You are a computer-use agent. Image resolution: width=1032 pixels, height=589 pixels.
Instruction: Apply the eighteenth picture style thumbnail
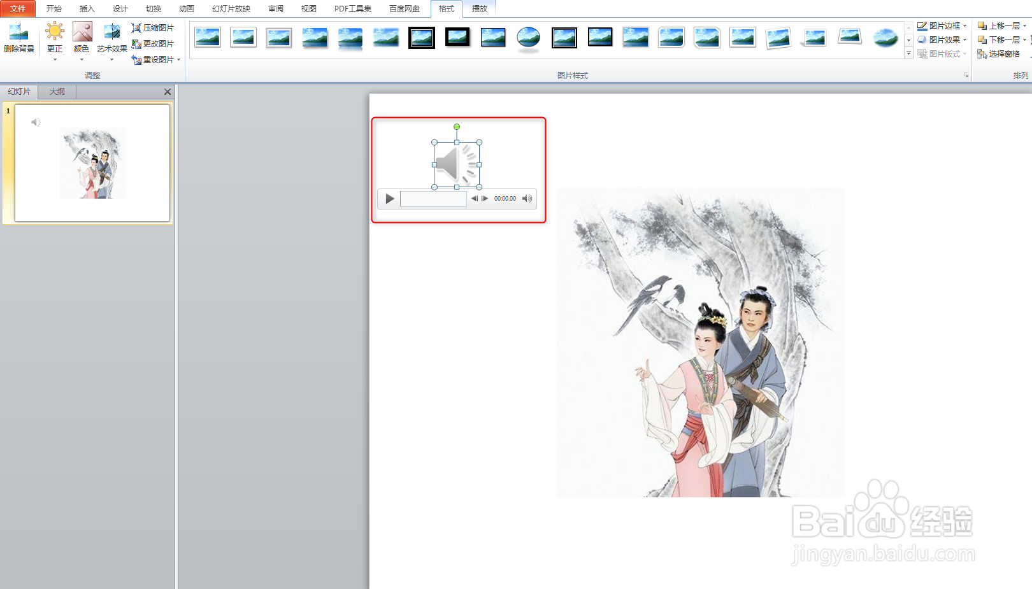click(x=814, y=38)
